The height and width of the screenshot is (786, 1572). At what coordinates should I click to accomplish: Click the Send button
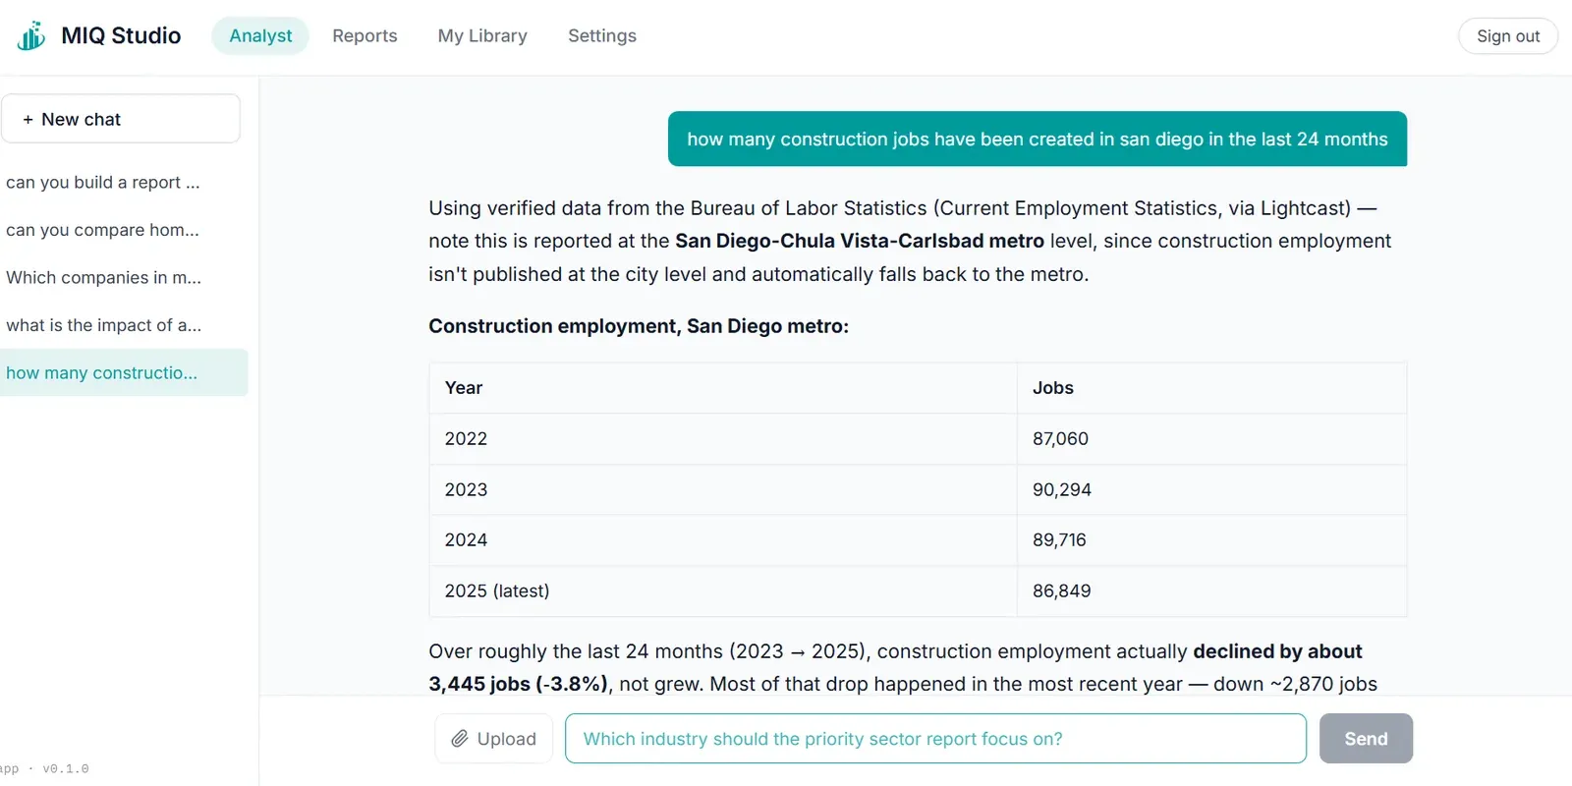coord(1366,739)
